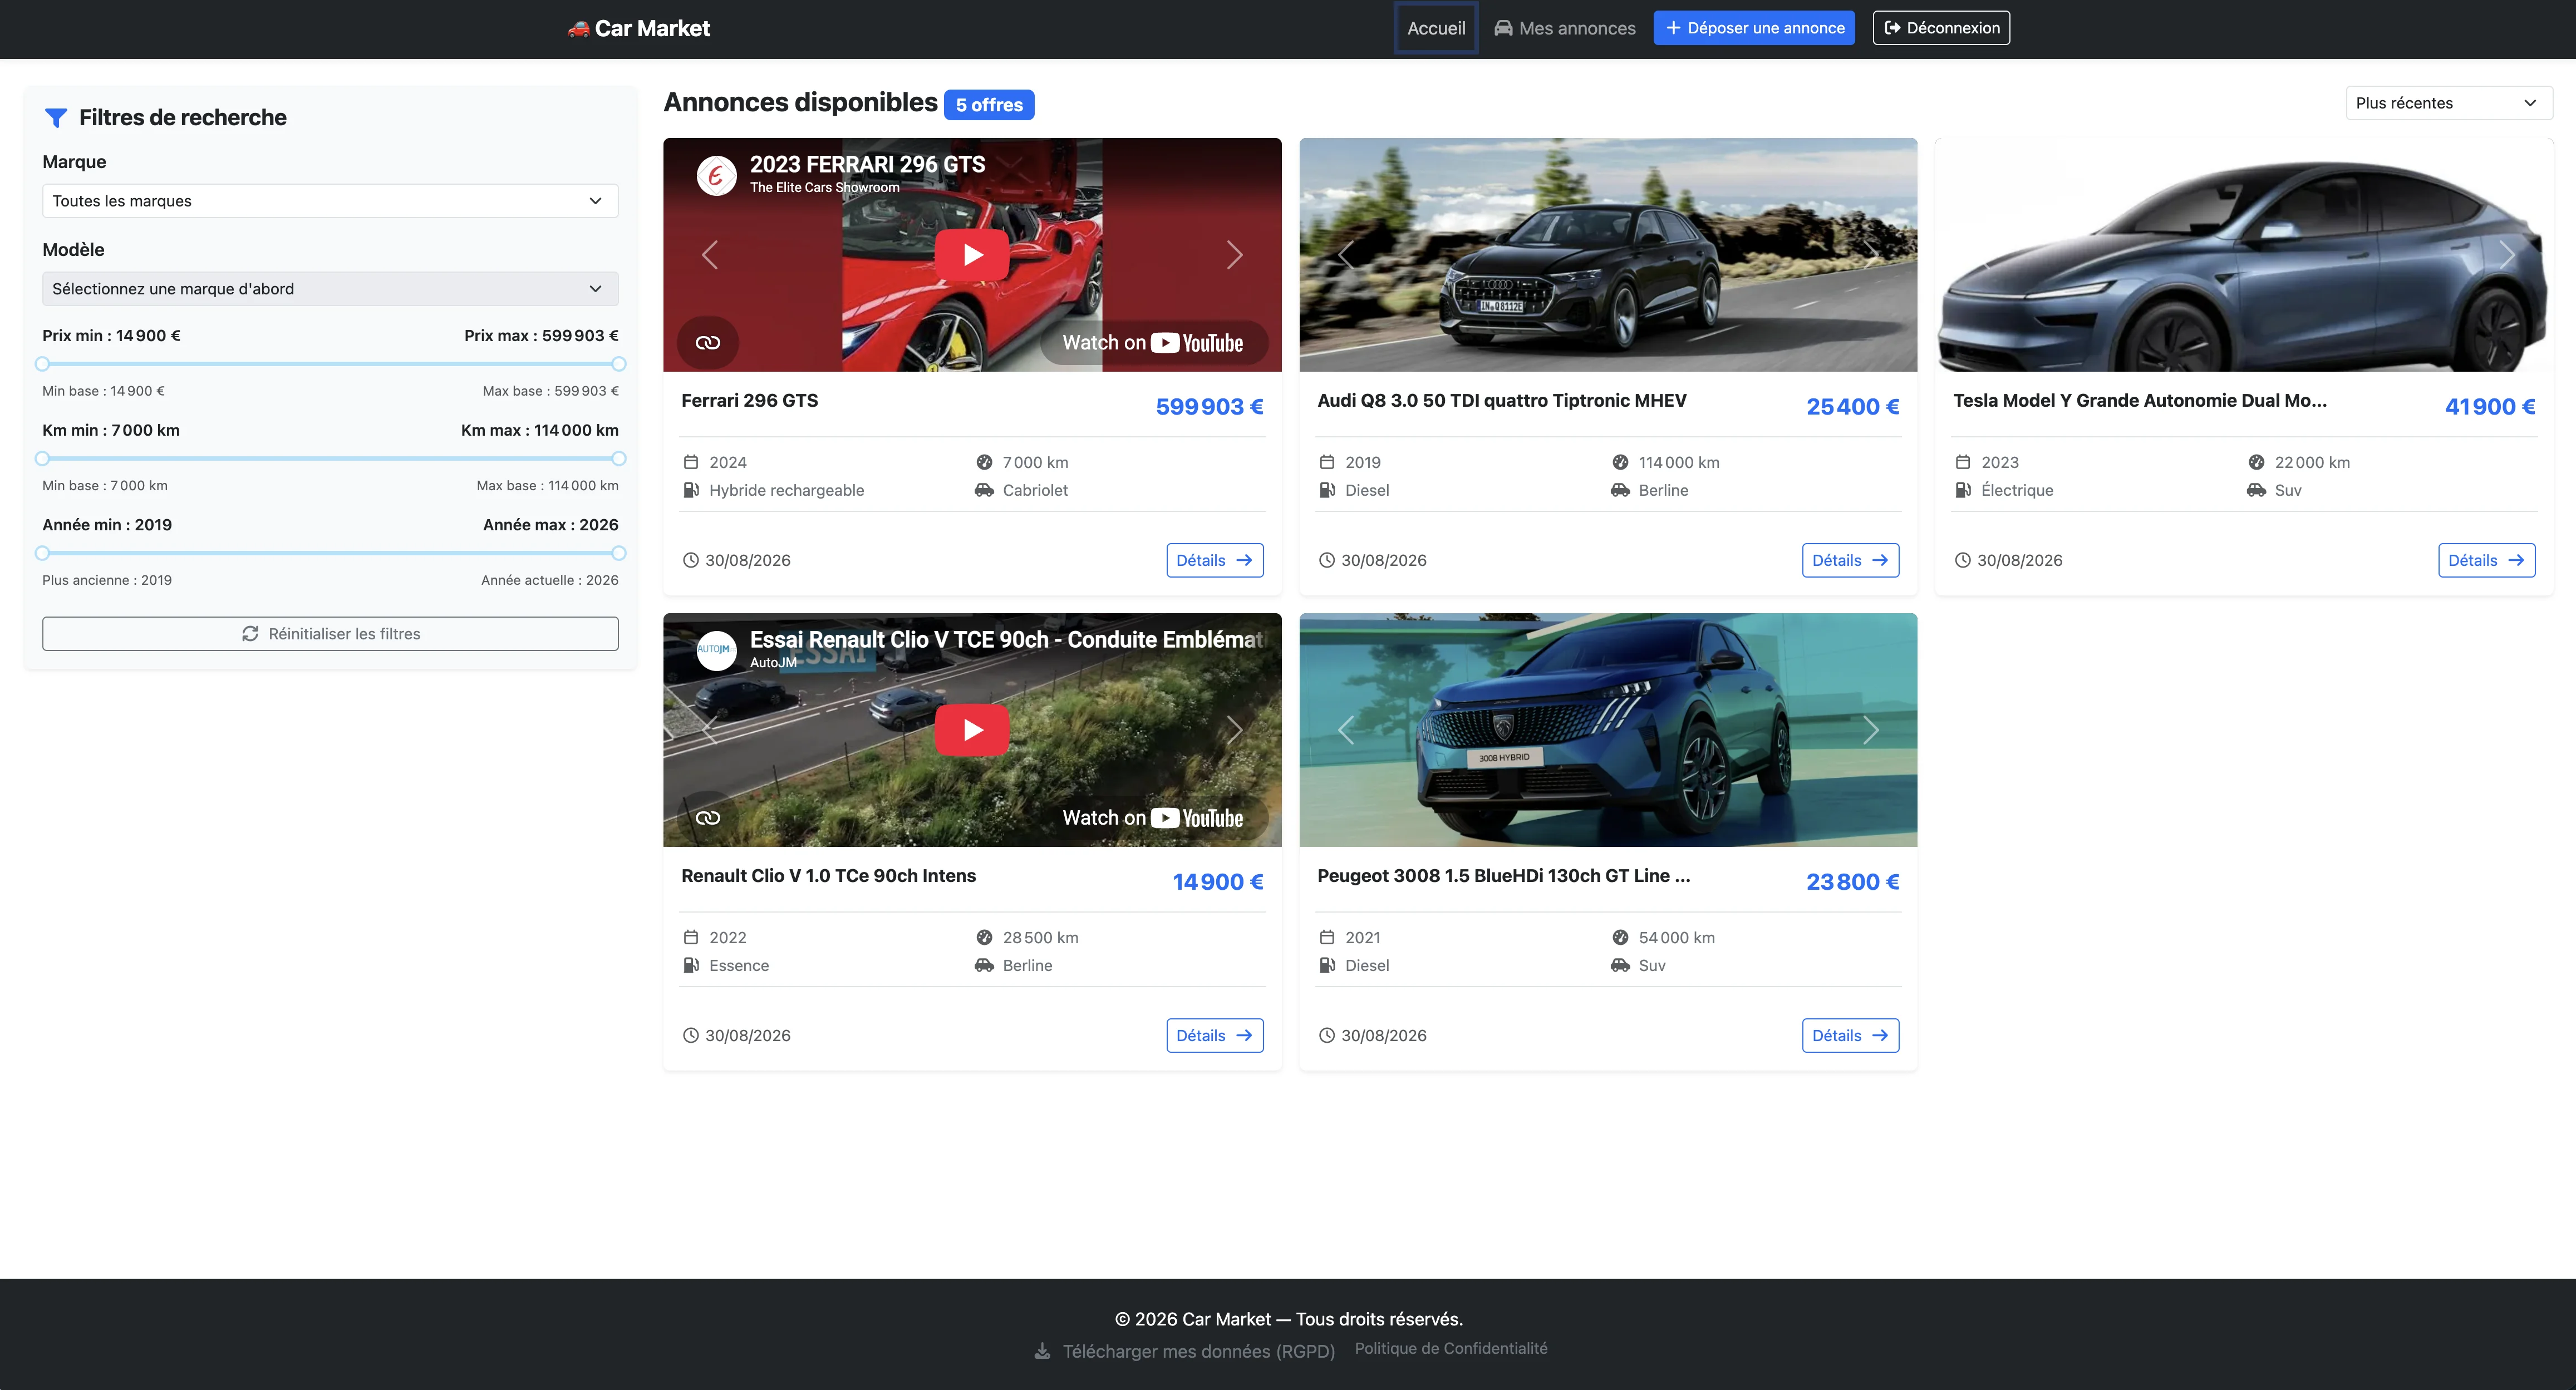Click the car icon beside Cabriolet
Image resolution: width=2576 pixels, height=1390 pixels.
tap(984, 490)
